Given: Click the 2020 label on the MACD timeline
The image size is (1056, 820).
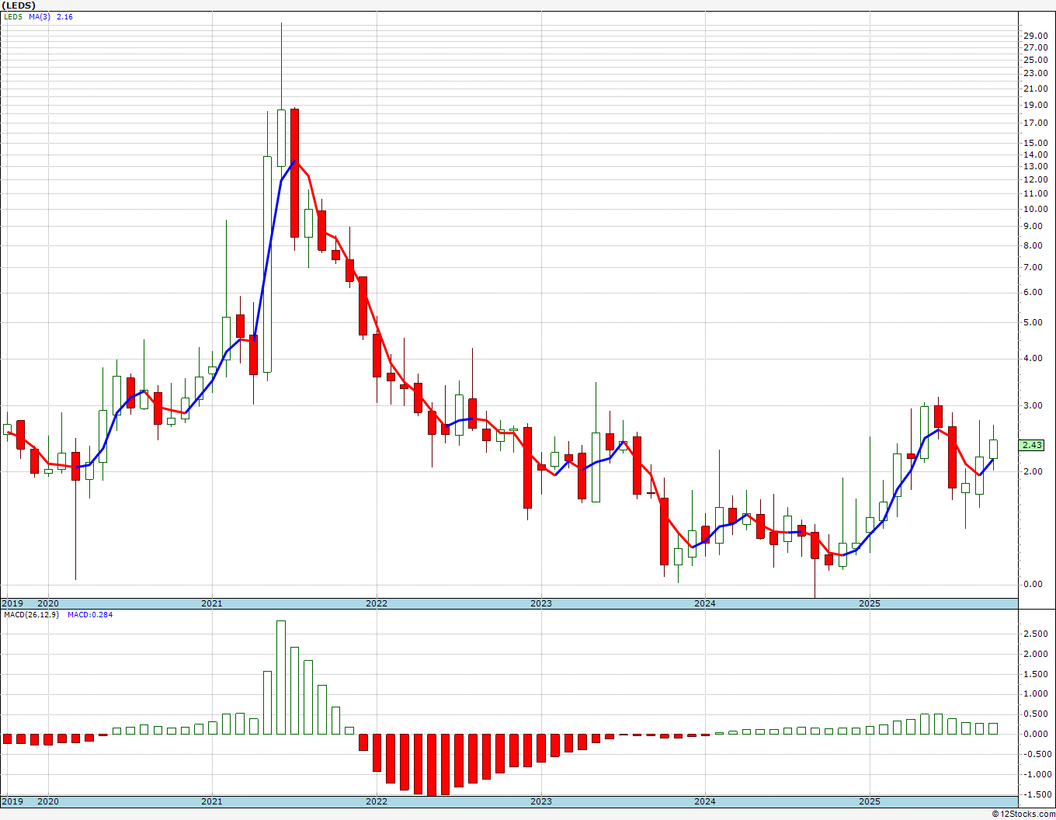Looking at the screenshot, I should 48,801.
